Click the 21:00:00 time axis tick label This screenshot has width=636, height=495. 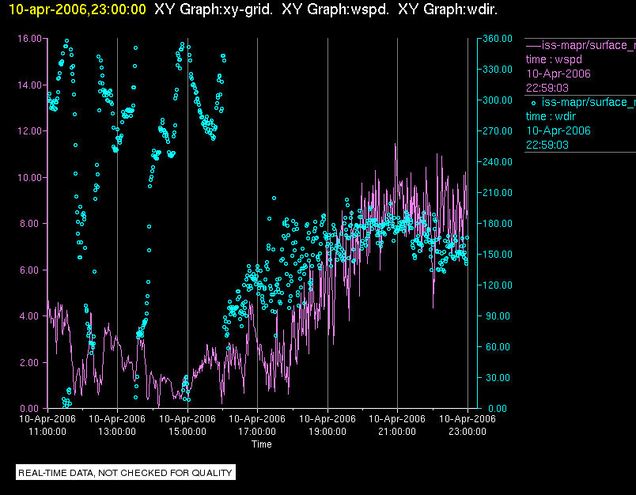click(397, 432)
